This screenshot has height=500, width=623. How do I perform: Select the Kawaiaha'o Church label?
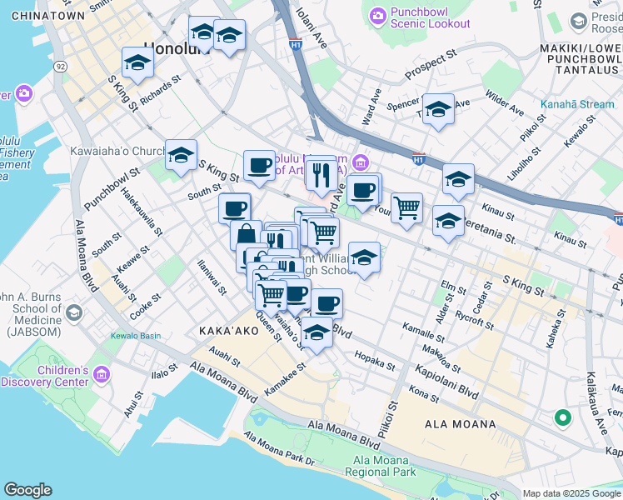pos(117,151)
